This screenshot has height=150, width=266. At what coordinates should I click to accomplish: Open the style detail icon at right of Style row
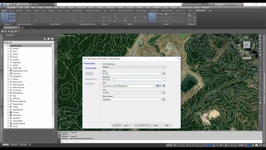pyautogui.click(x=164, y=86)
